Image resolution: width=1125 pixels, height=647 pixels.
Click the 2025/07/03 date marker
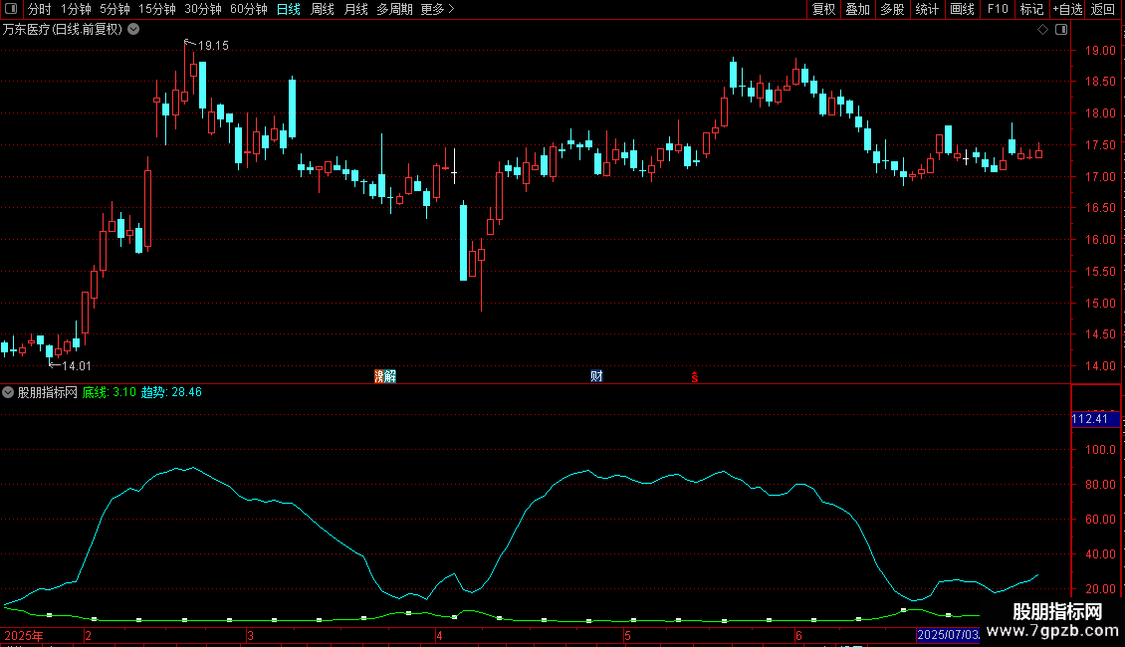click(x=948, y=635)
